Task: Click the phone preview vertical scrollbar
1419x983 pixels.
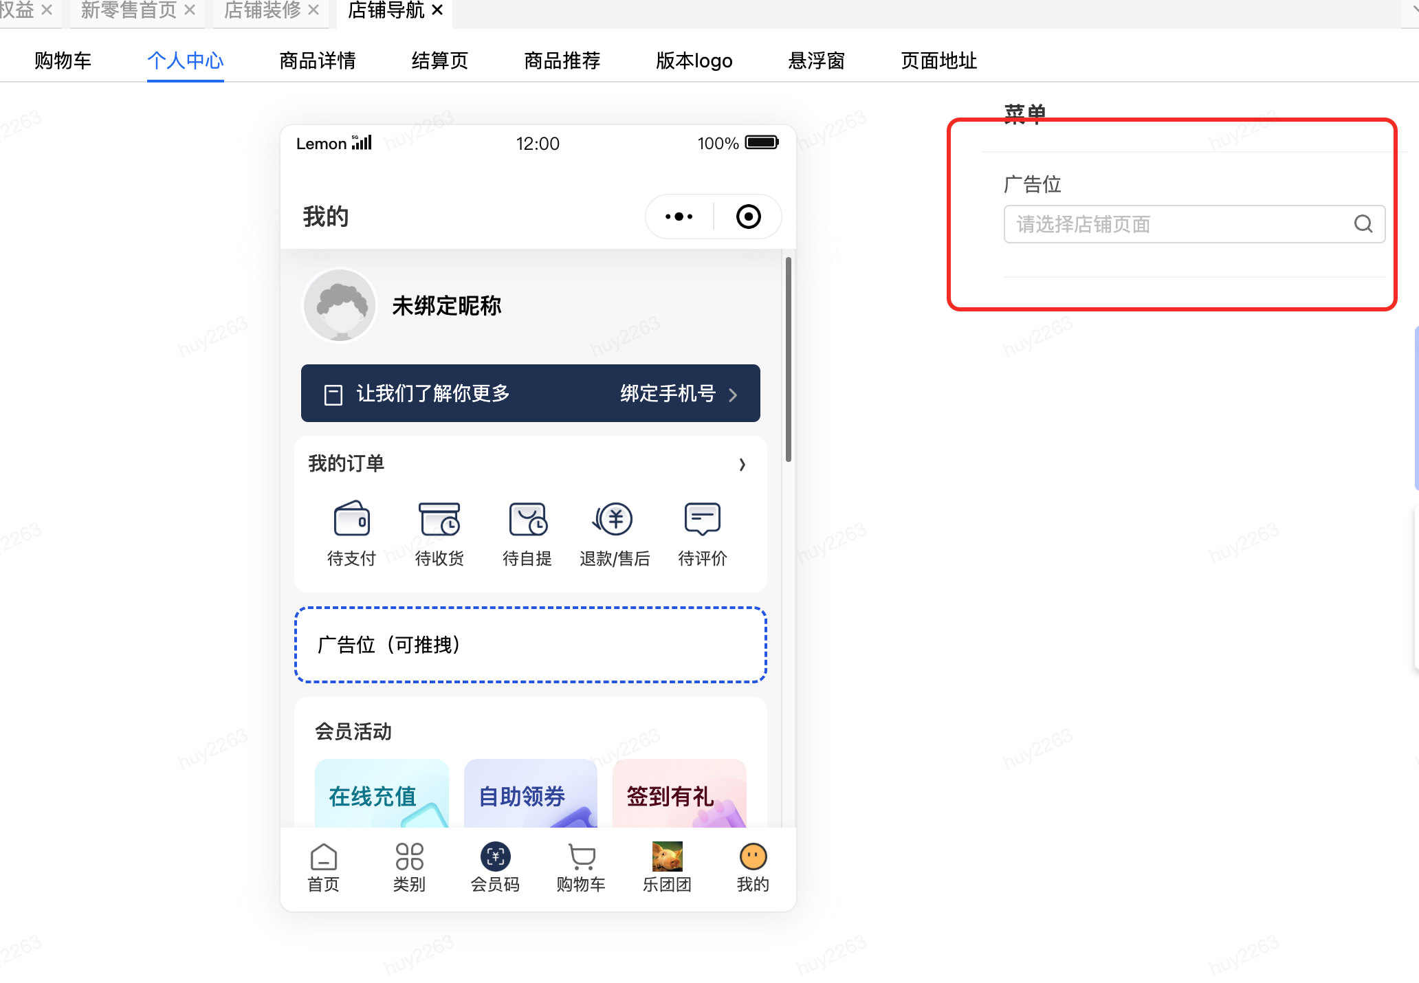Action: 788,359
